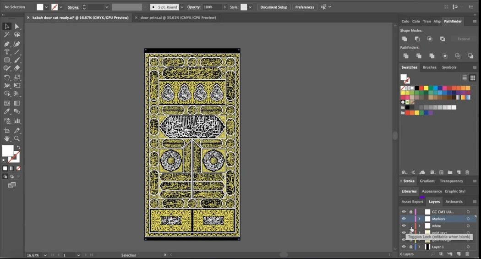This screenshot has width=481, height=259.
Task: Switch to the Artboards tab
Action: pyautogui.click(x=454, y=202)
